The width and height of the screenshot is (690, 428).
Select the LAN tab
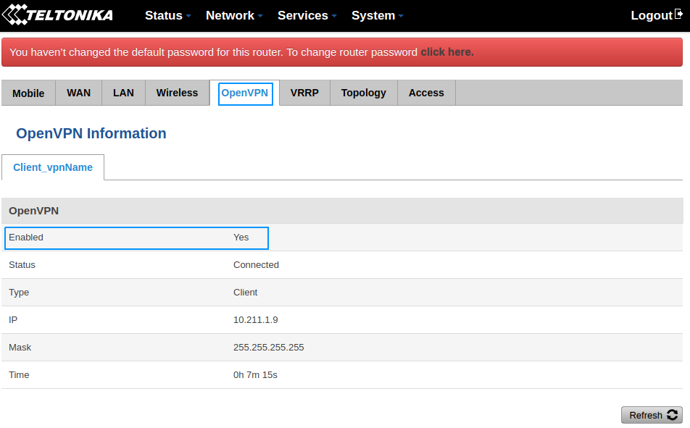(123, 93)
